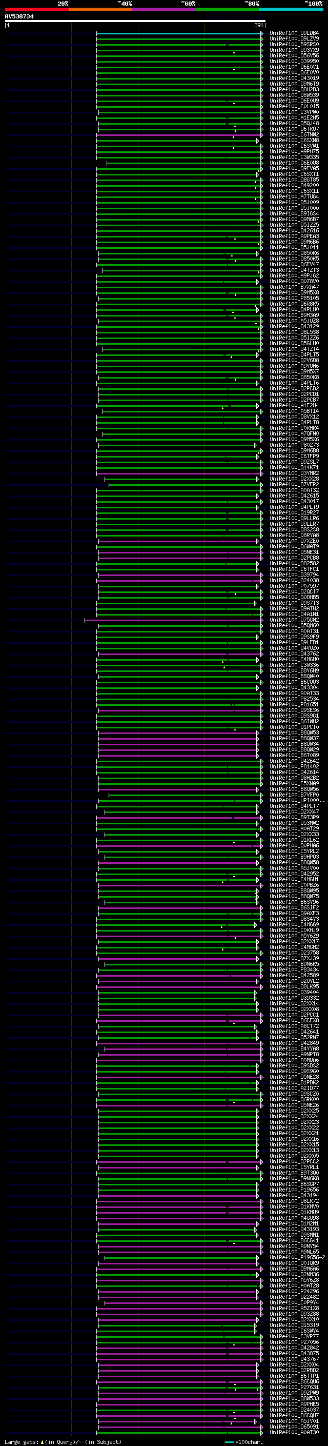Image resolution: width=328 pixels, height=1446 pixels.
Task: Click hit label UniRef100_P81402
Action: coord(294,766)
